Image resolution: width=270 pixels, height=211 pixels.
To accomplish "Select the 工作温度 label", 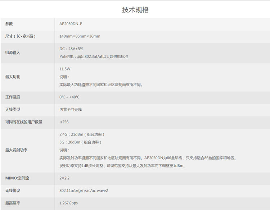I will tap(13, 97).
